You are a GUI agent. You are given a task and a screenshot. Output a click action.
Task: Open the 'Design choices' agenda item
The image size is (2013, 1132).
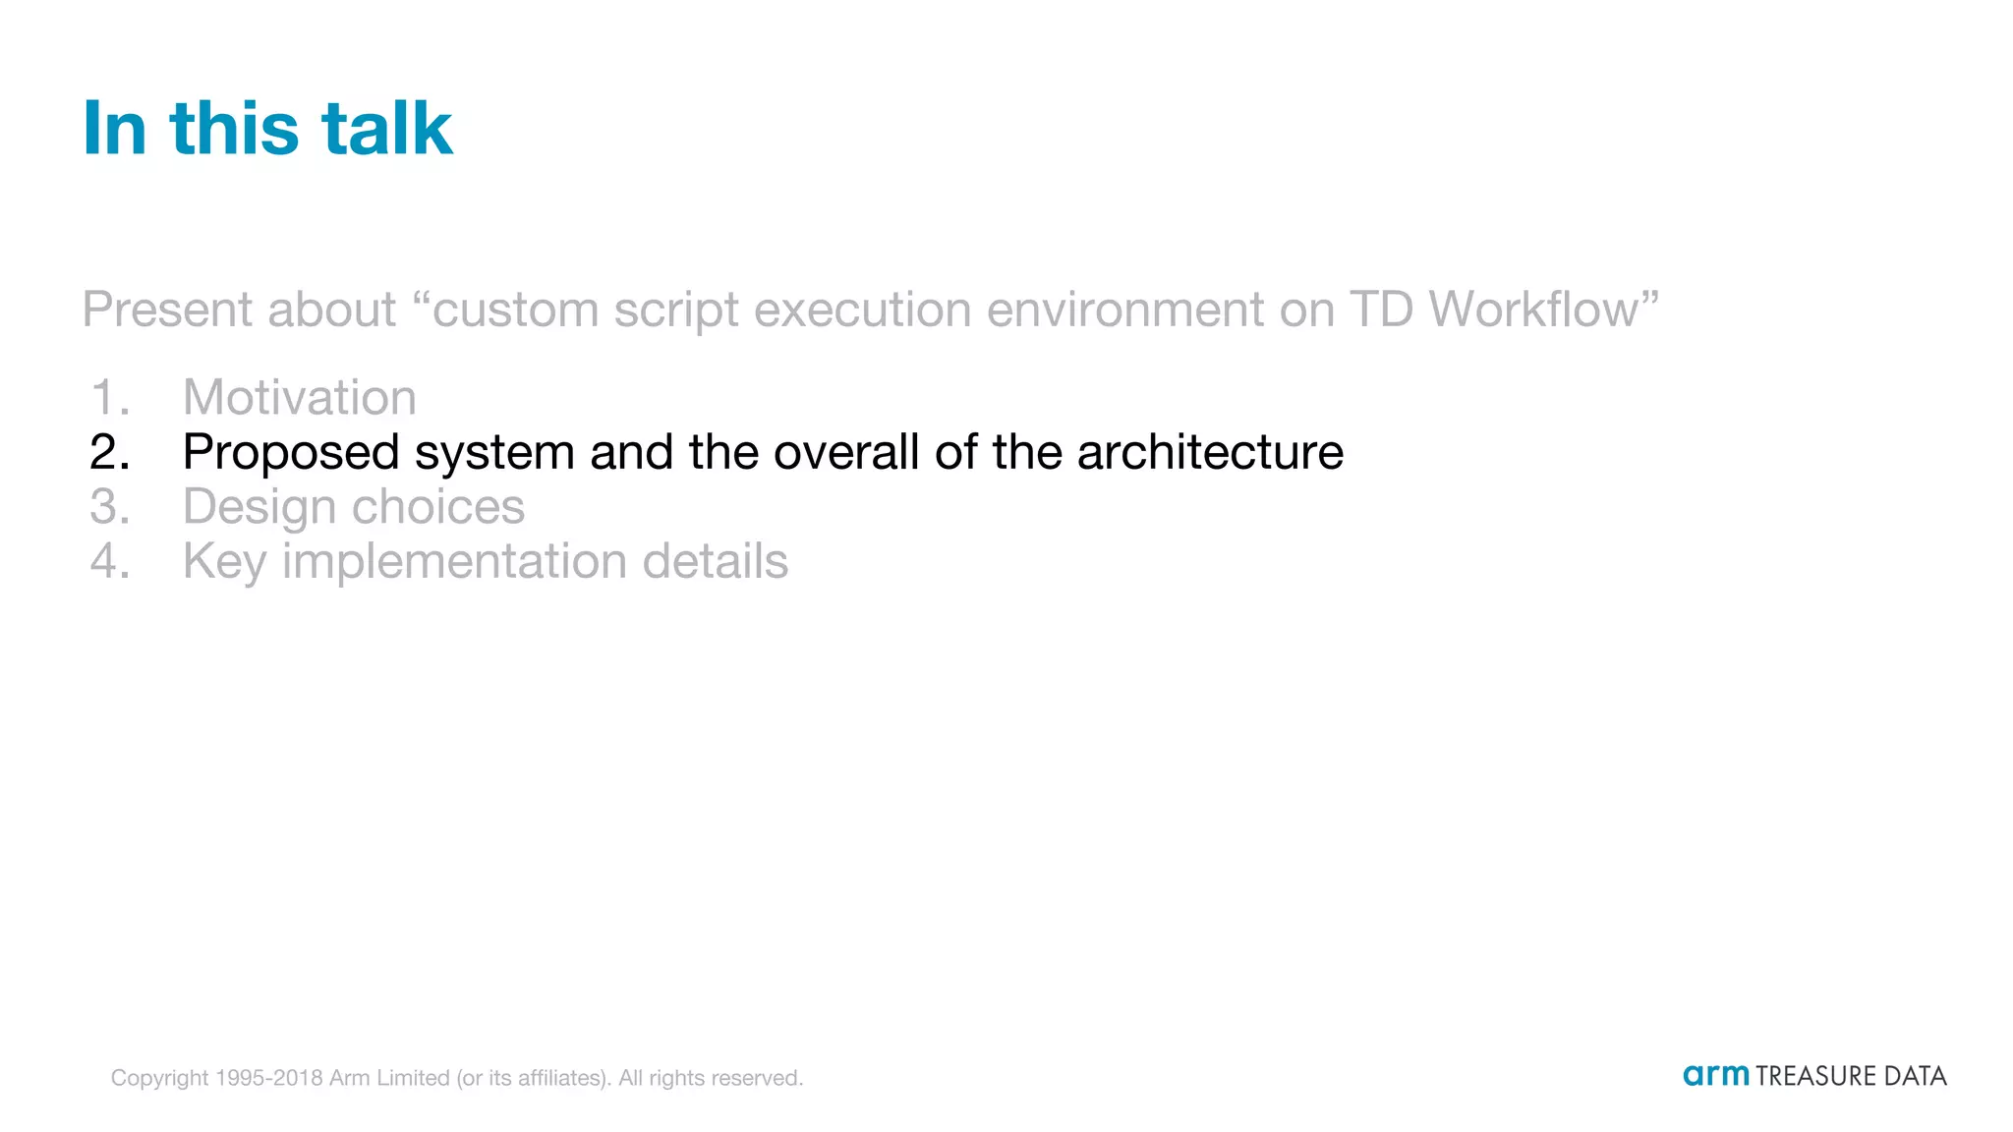353,506
